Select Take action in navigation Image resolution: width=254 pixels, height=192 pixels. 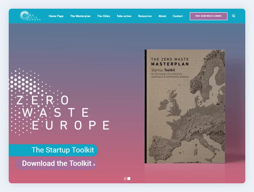coord(124,16)
